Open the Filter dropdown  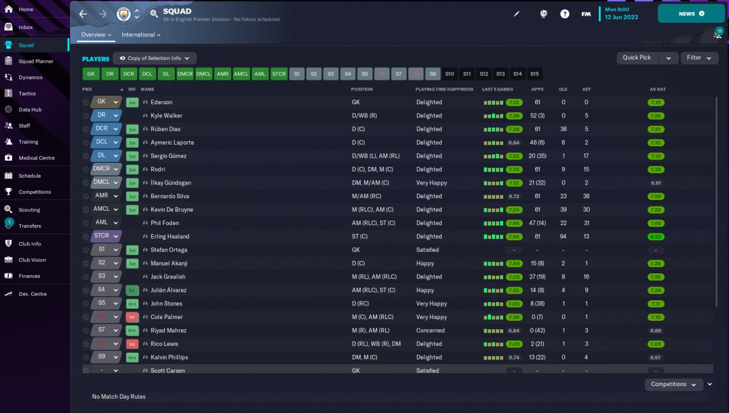pos(699,58)
